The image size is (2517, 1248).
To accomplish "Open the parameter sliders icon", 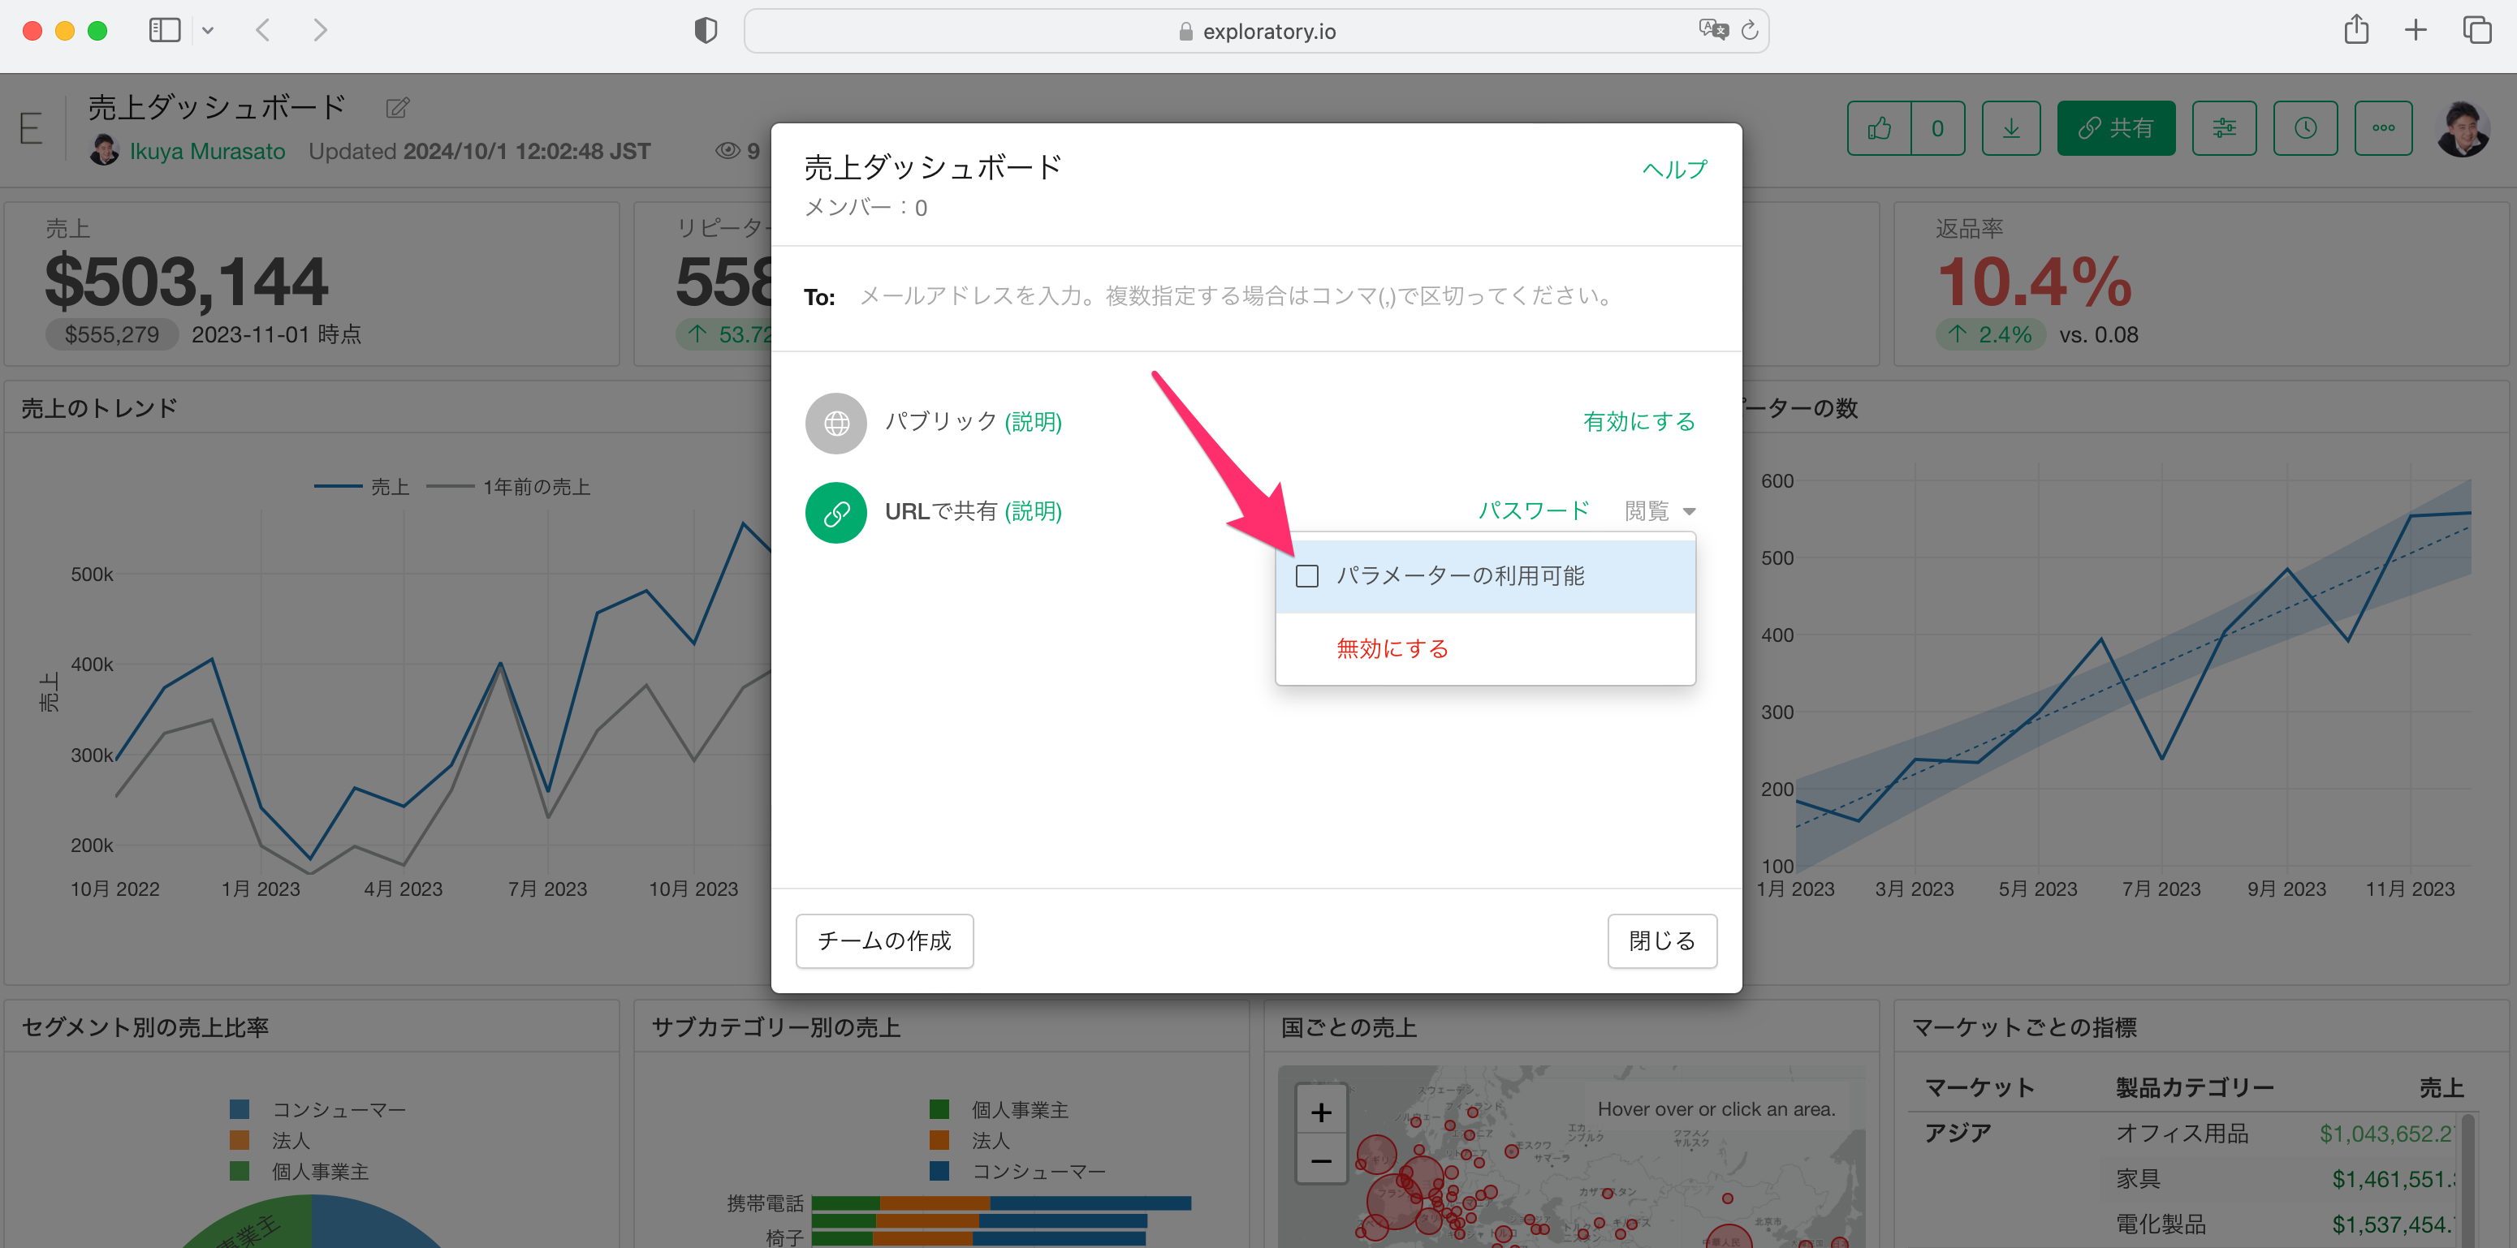I will tap(2224, 128).
